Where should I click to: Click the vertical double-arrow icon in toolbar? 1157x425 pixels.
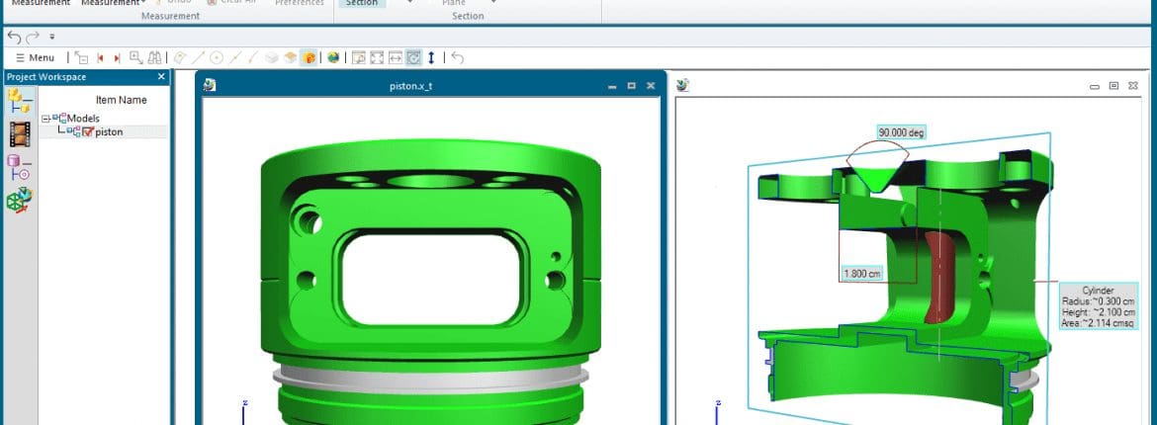pyautogui.click(x=431, y=58)
